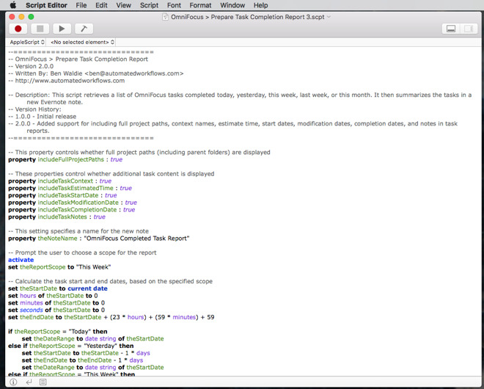Click the http://www.automatedworkflows.com comment text
Screen dimensions: 484x389
70,81
